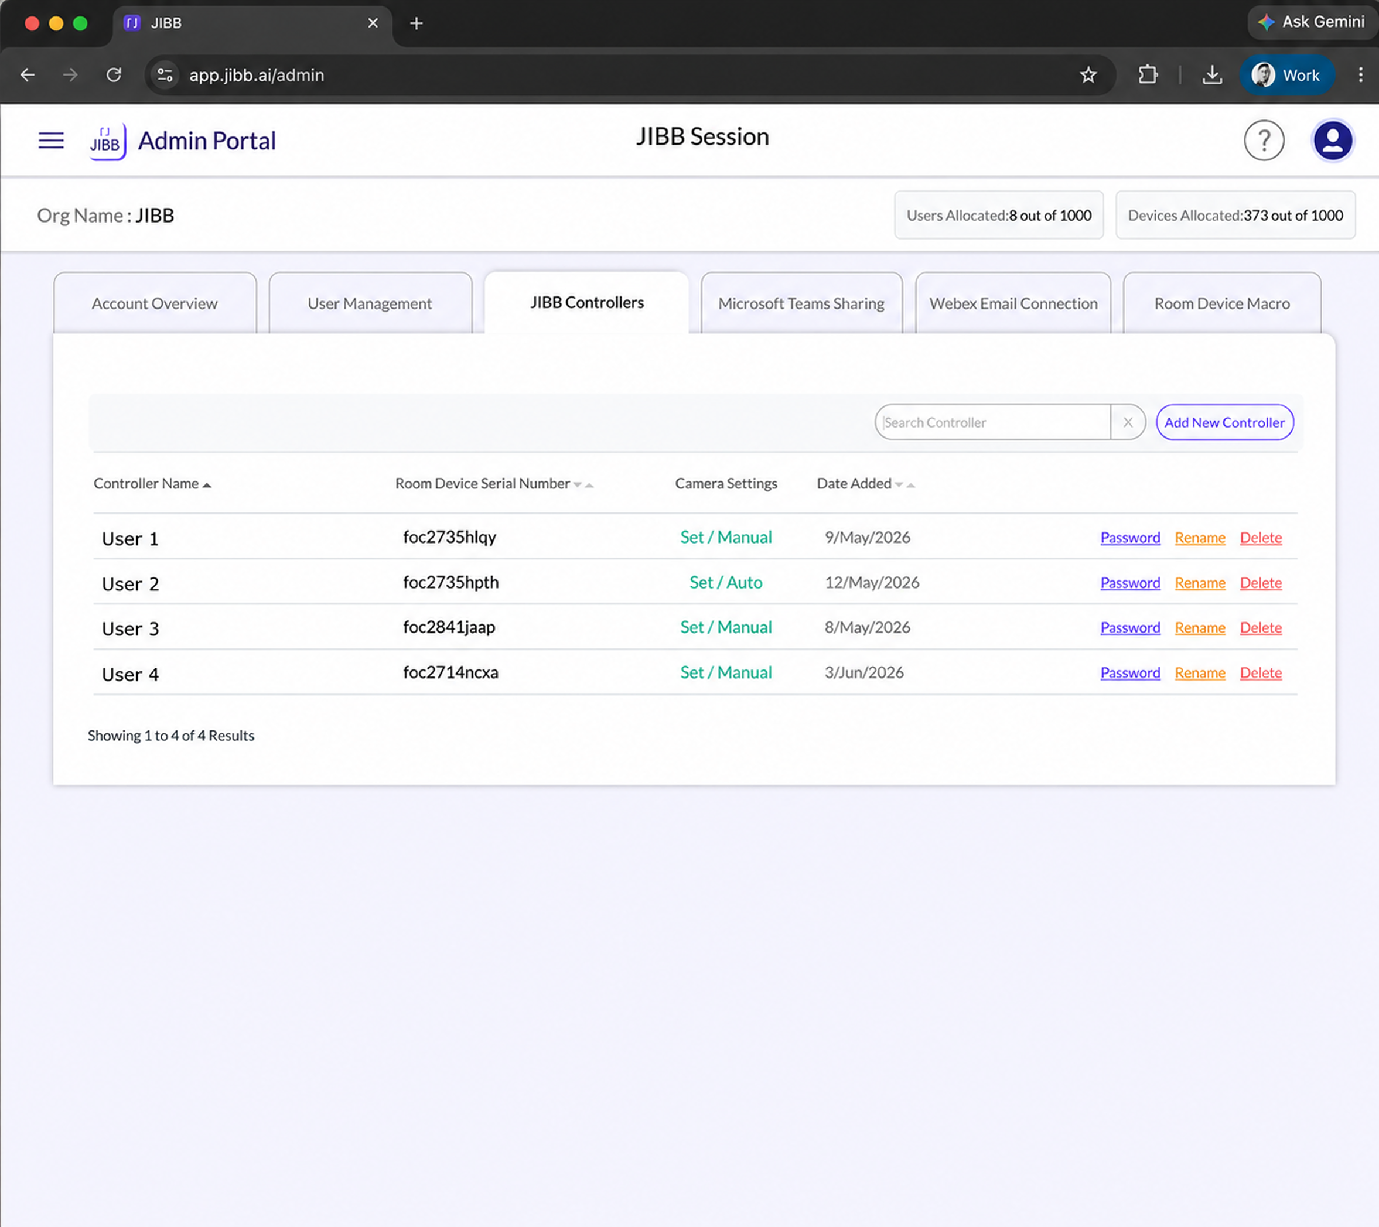The height and width of the screenshot is (1227, 1379).
Task: Open the hamburger navigation menu
Action: click(50, 141)
